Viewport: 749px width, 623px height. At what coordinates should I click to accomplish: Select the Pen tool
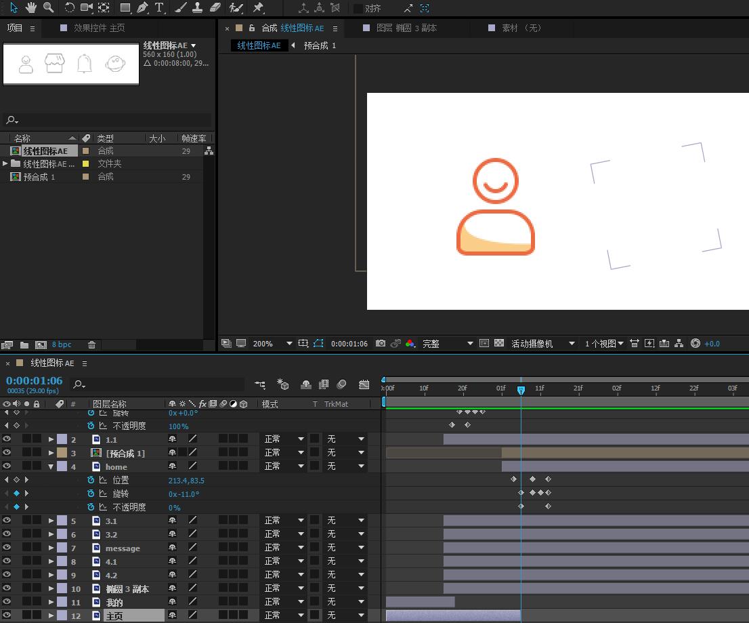142,7
